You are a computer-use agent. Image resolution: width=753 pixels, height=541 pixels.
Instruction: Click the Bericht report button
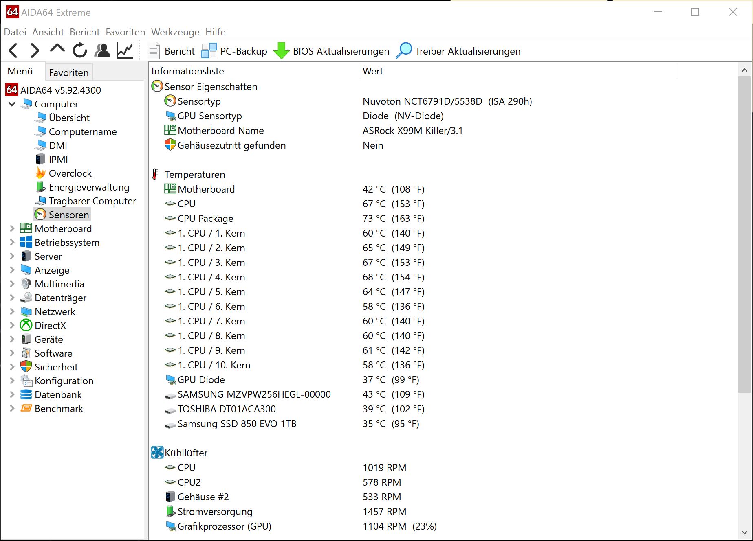(x=170, y=51)
